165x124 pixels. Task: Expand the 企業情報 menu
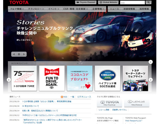98,9
